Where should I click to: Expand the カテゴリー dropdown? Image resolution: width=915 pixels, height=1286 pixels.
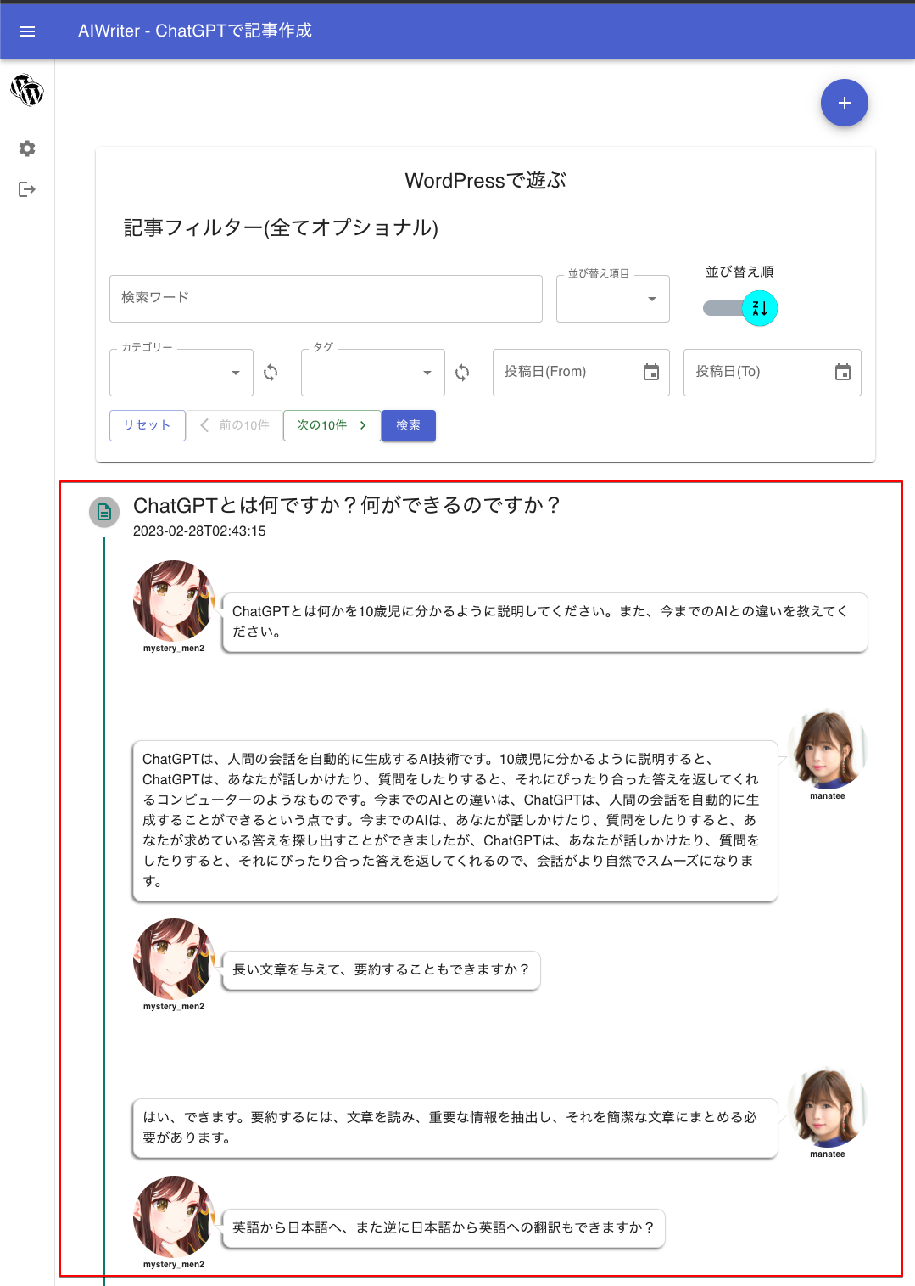click(x=181, y=373)
